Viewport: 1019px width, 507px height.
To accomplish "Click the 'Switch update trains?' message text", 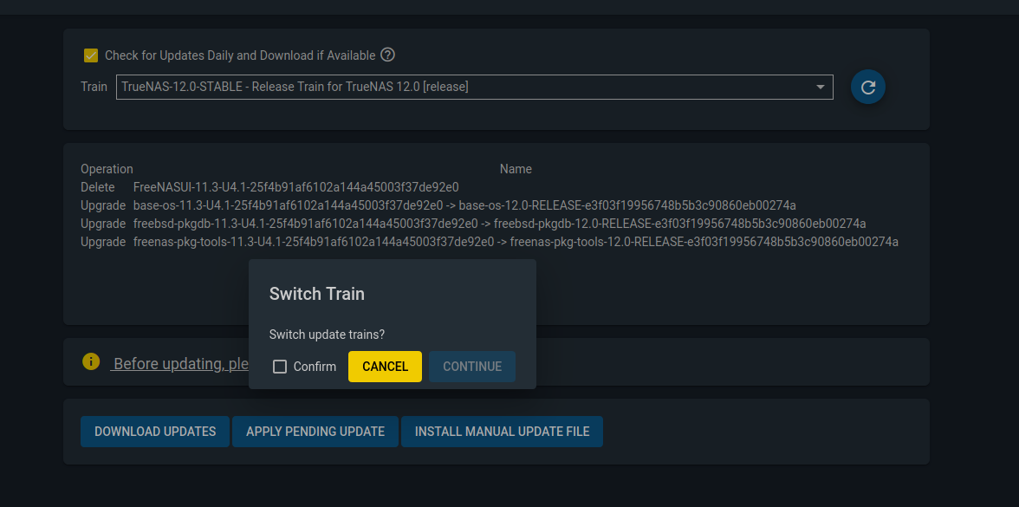I will coord(327,335).
